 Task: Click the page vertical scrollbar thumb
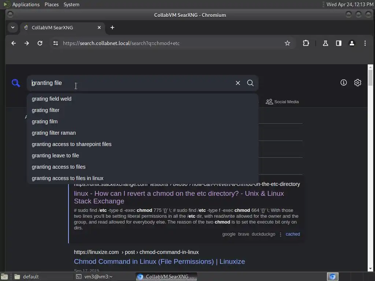coord(370,77)
